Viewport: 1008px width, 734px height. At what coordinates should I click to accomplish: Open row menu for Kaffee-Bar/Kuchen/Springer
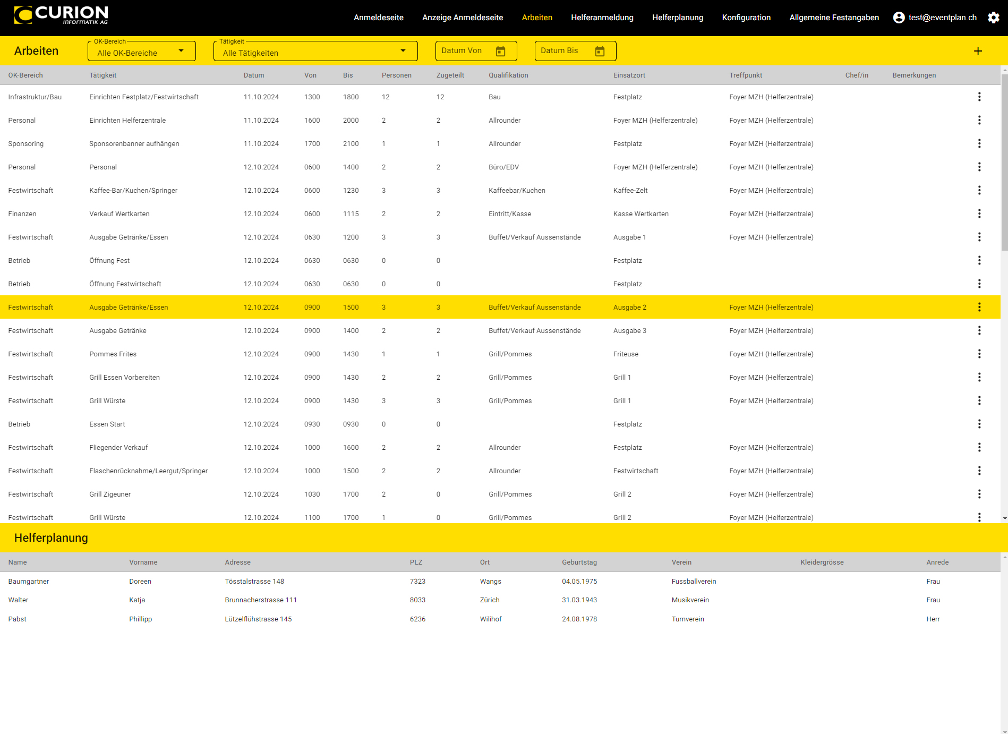click(979, 190)
